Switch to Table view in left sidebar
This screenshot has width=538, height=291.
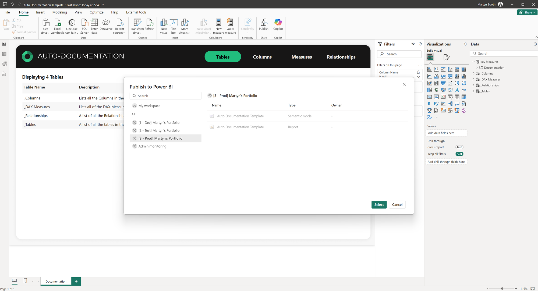(x=4, y=54)
